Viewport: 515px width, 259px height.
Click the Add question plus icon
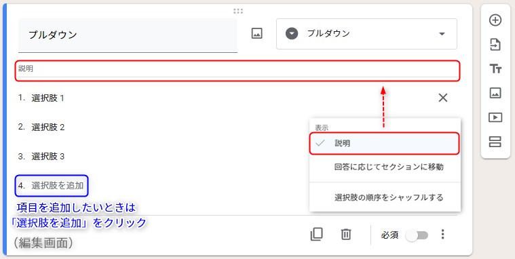coord(495,20)
